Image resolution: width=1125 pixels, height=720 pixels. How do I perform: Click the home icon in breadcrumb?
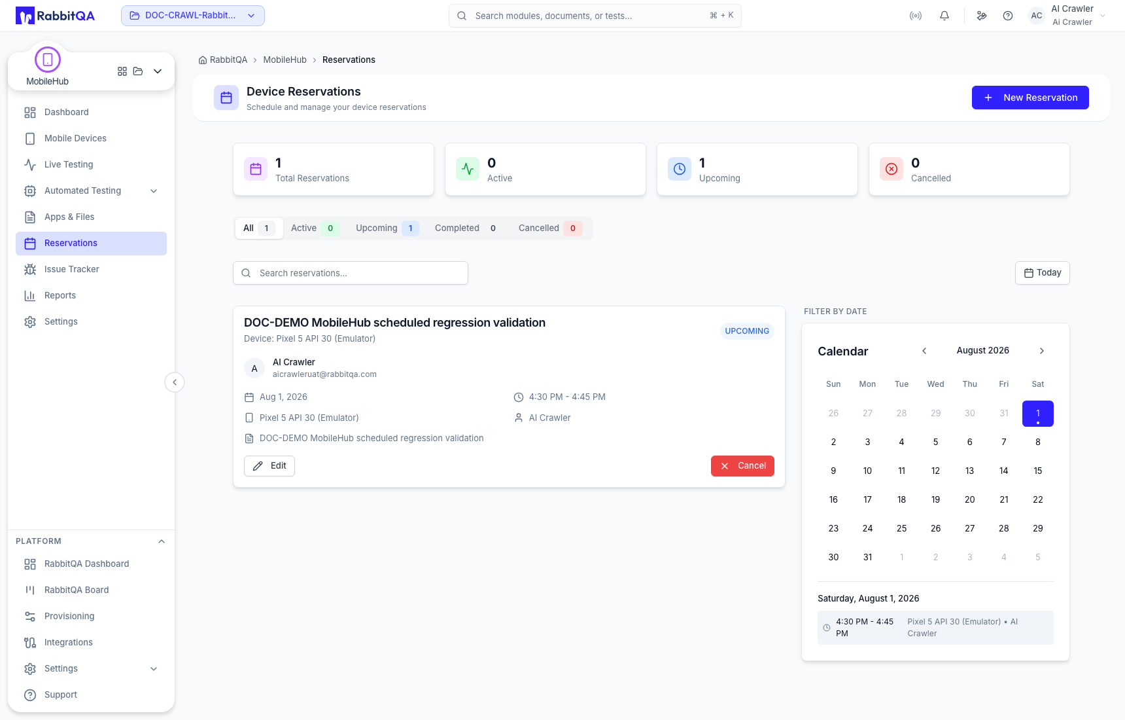[203, 60]
